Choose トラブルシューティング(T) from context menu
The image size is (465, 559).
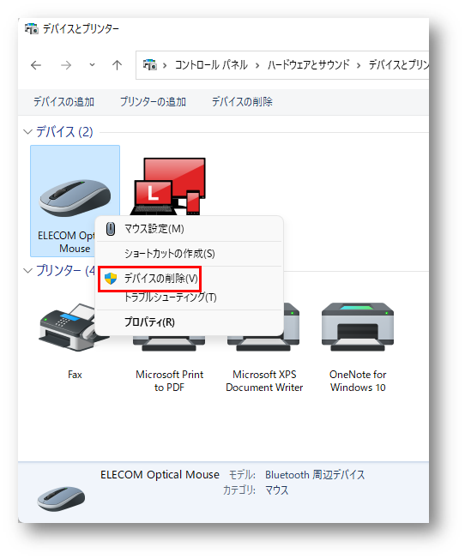189,298
